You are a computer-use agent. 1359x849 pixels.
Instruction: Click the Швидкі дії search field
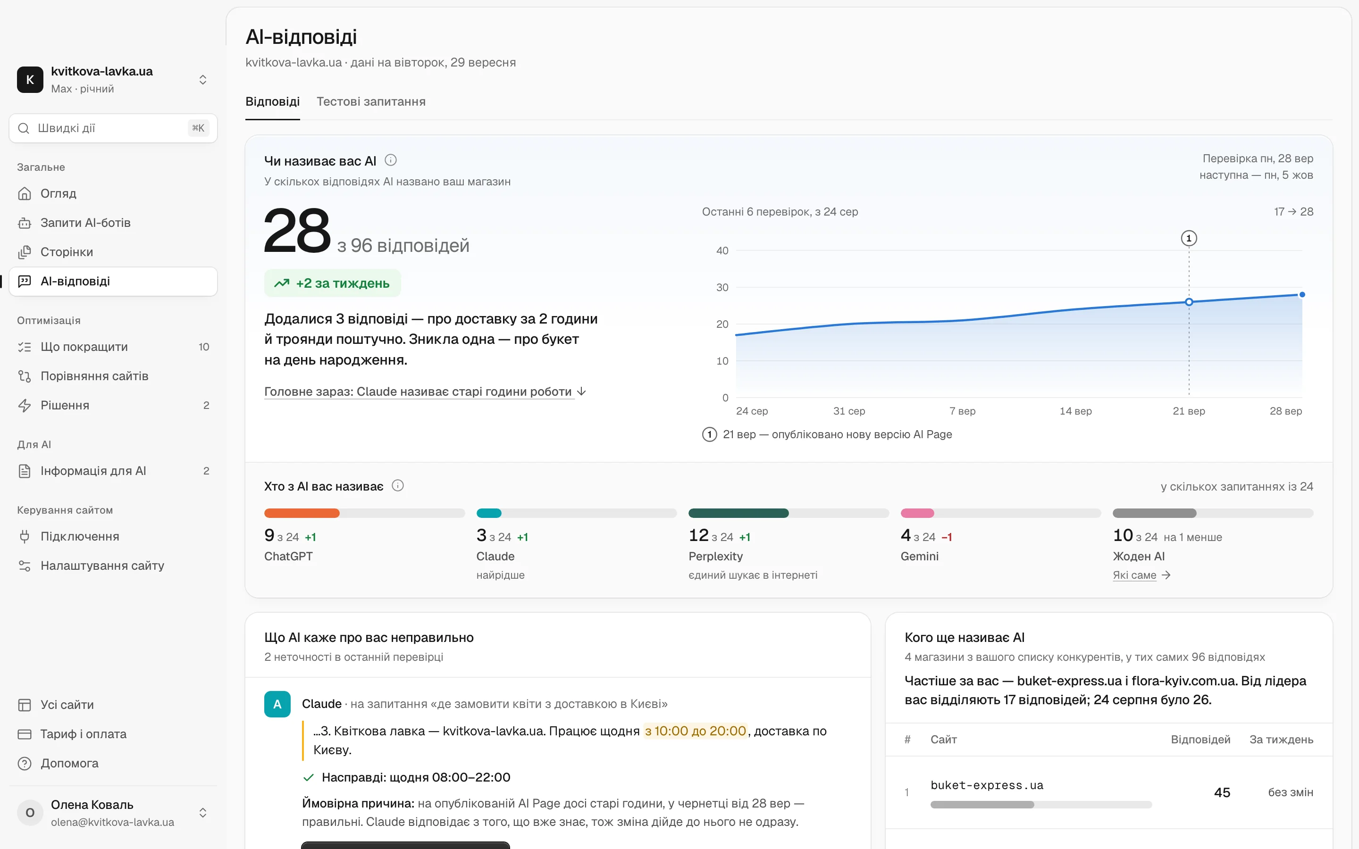(113, 128)
